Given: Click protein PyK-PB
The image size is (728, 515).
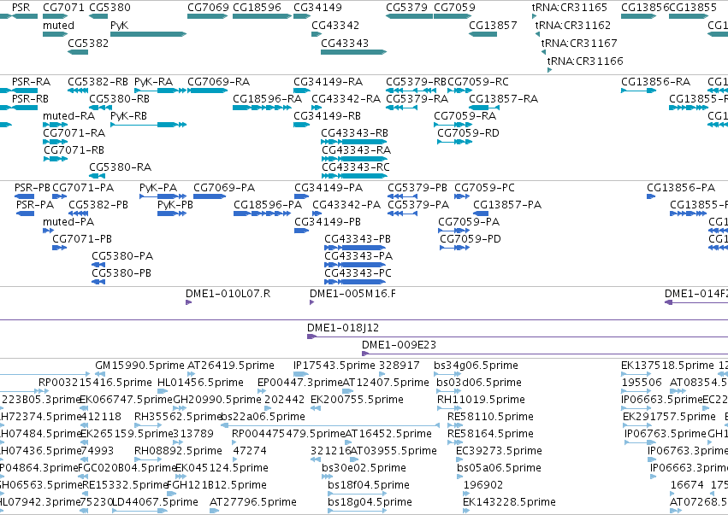Looking at the screenshot, I should click(172, 214).
